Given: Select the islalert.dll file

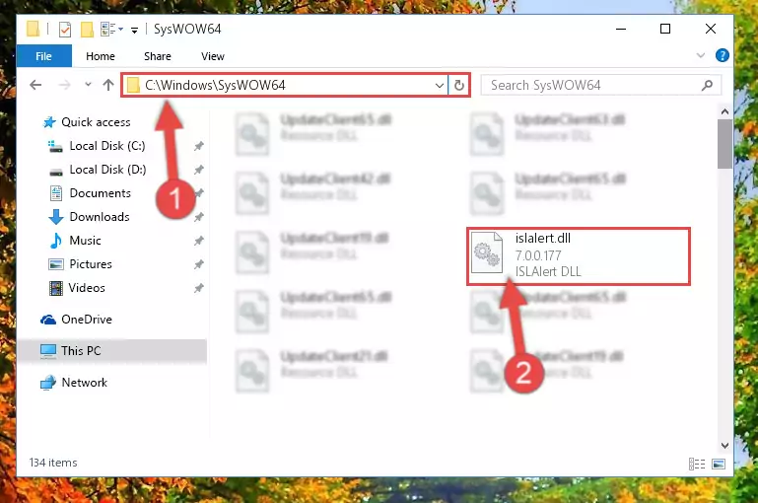Looking at the screenshot, I should coord(579,255).
